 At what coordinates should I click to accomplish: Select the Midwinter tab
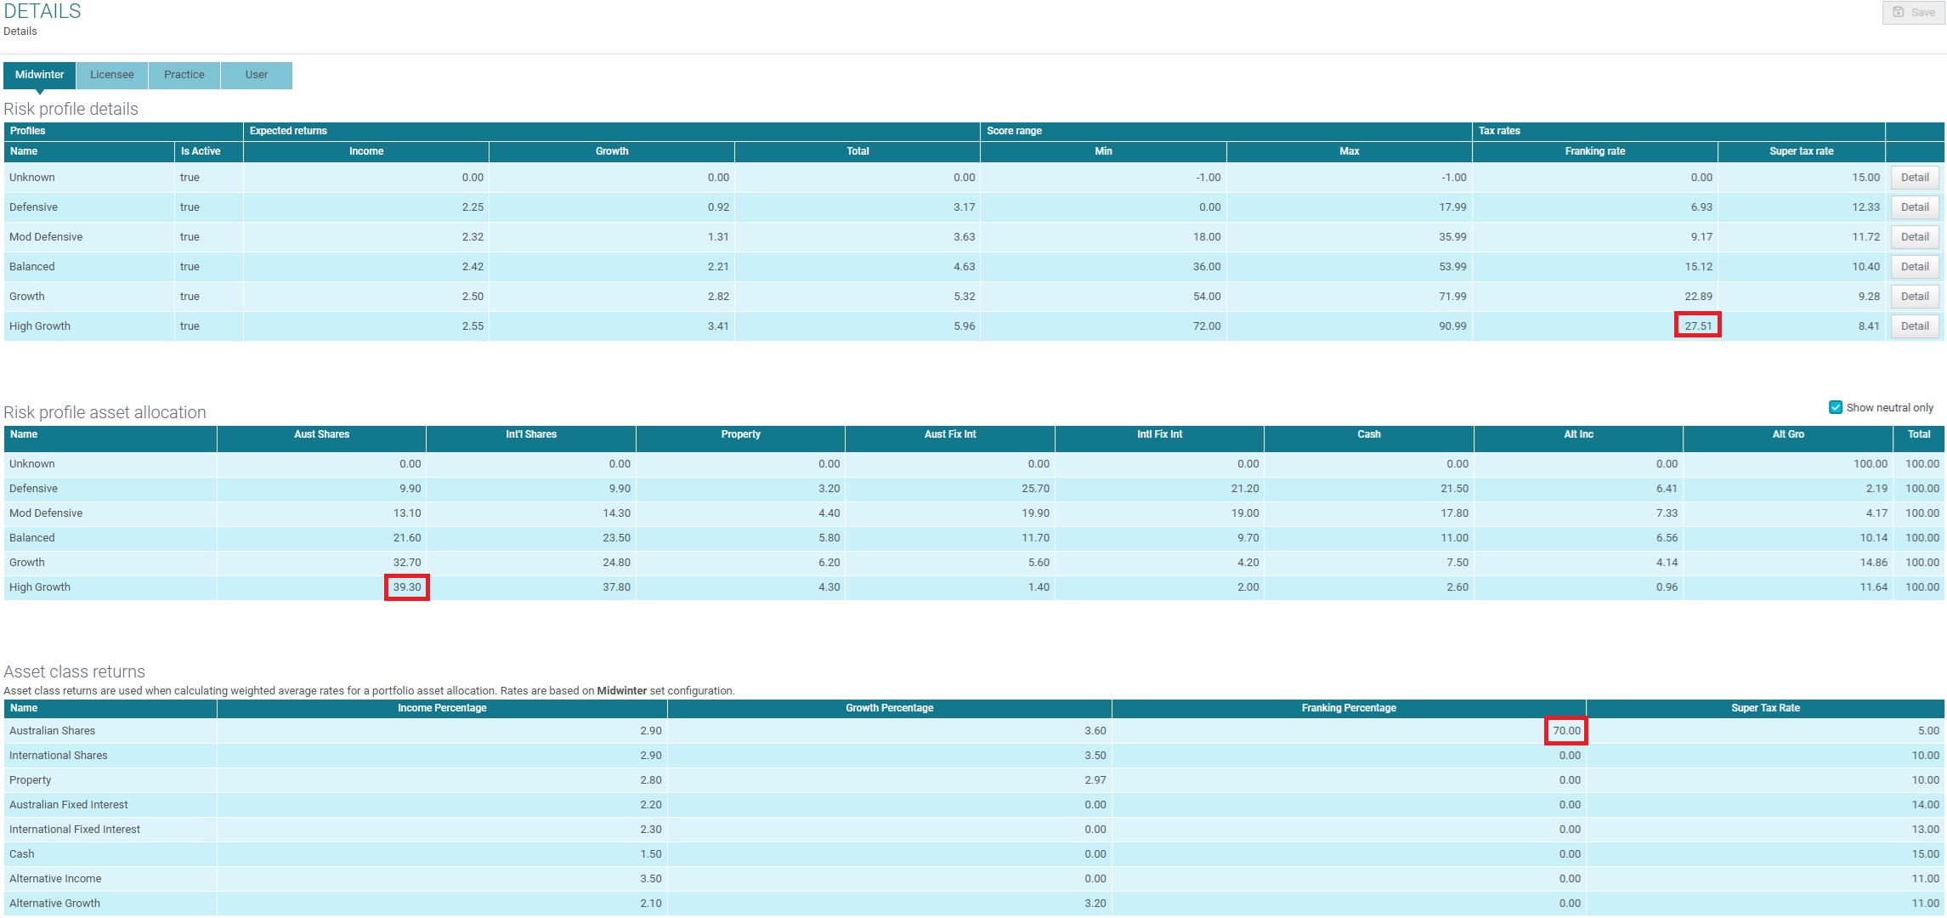(x=39, y=75)
